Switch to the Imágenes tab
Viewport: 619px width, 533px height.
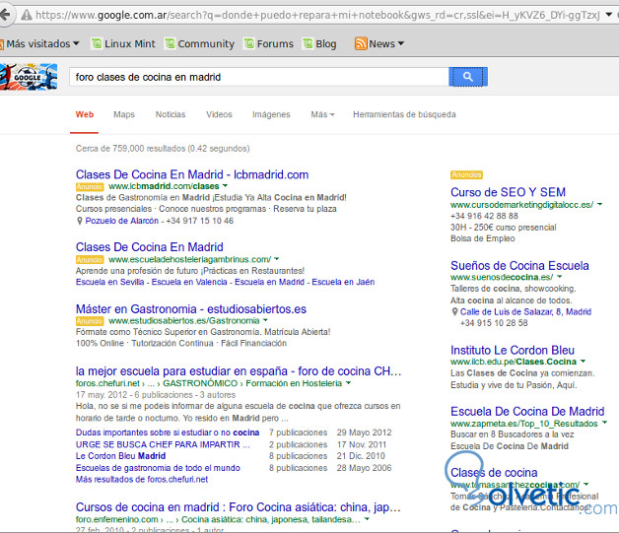click(271, 114)
